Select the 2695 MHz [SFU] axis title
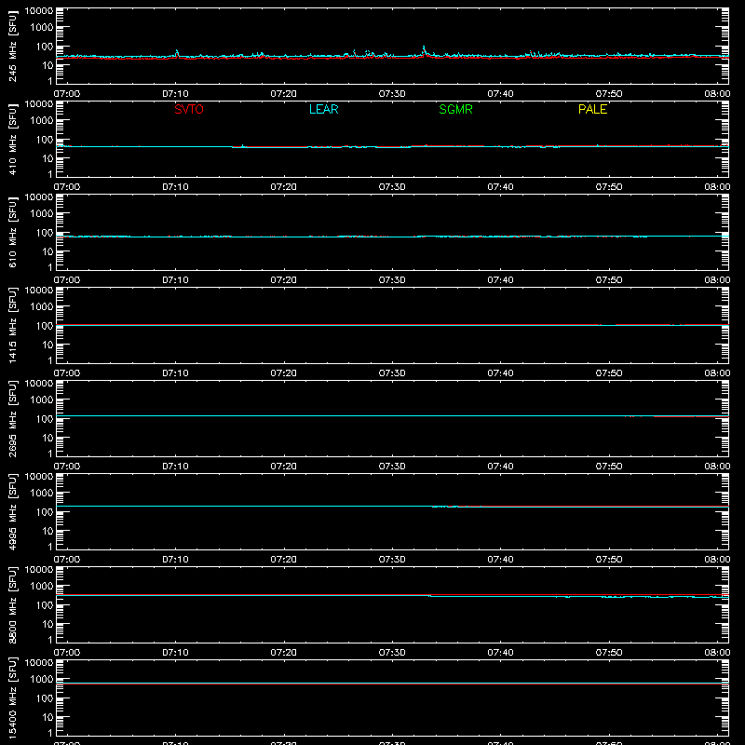The image size is (745, 745). point(12,418)
